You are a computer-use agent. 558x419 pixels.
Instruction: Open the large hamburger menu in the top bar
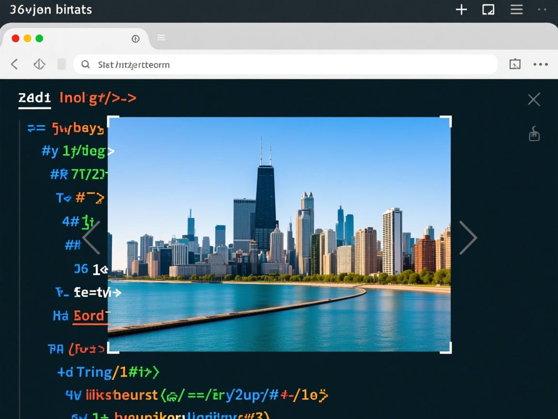516,10
